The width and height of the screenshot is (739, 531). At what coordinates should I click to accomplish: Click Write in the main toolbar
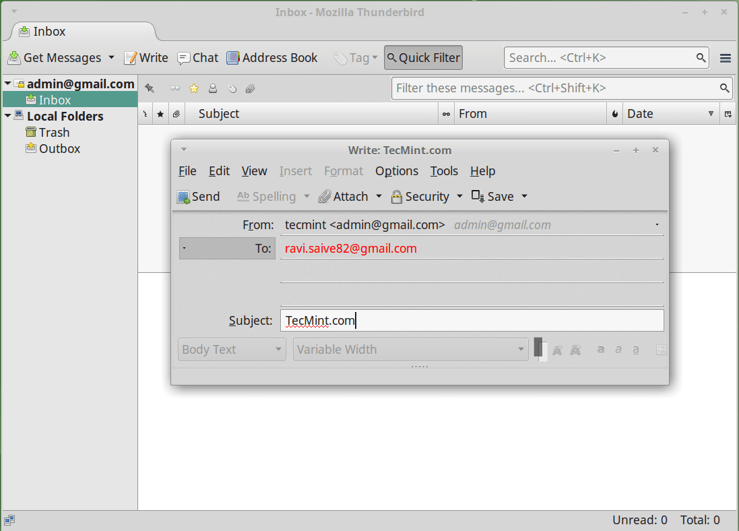(146, 57)
